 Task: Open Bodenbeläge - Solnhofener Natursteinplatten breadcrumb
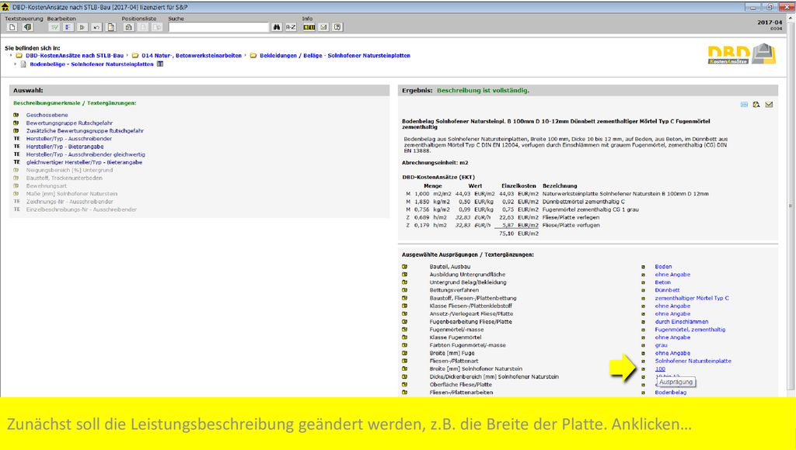point(92,64)
